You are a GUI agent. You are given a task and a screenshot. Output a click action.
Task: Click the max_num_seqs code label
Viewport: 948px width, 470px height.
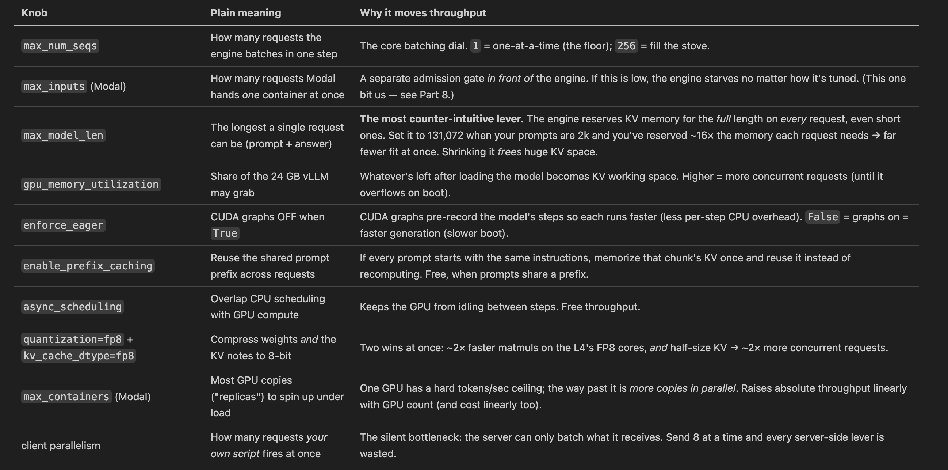point(60,46)
